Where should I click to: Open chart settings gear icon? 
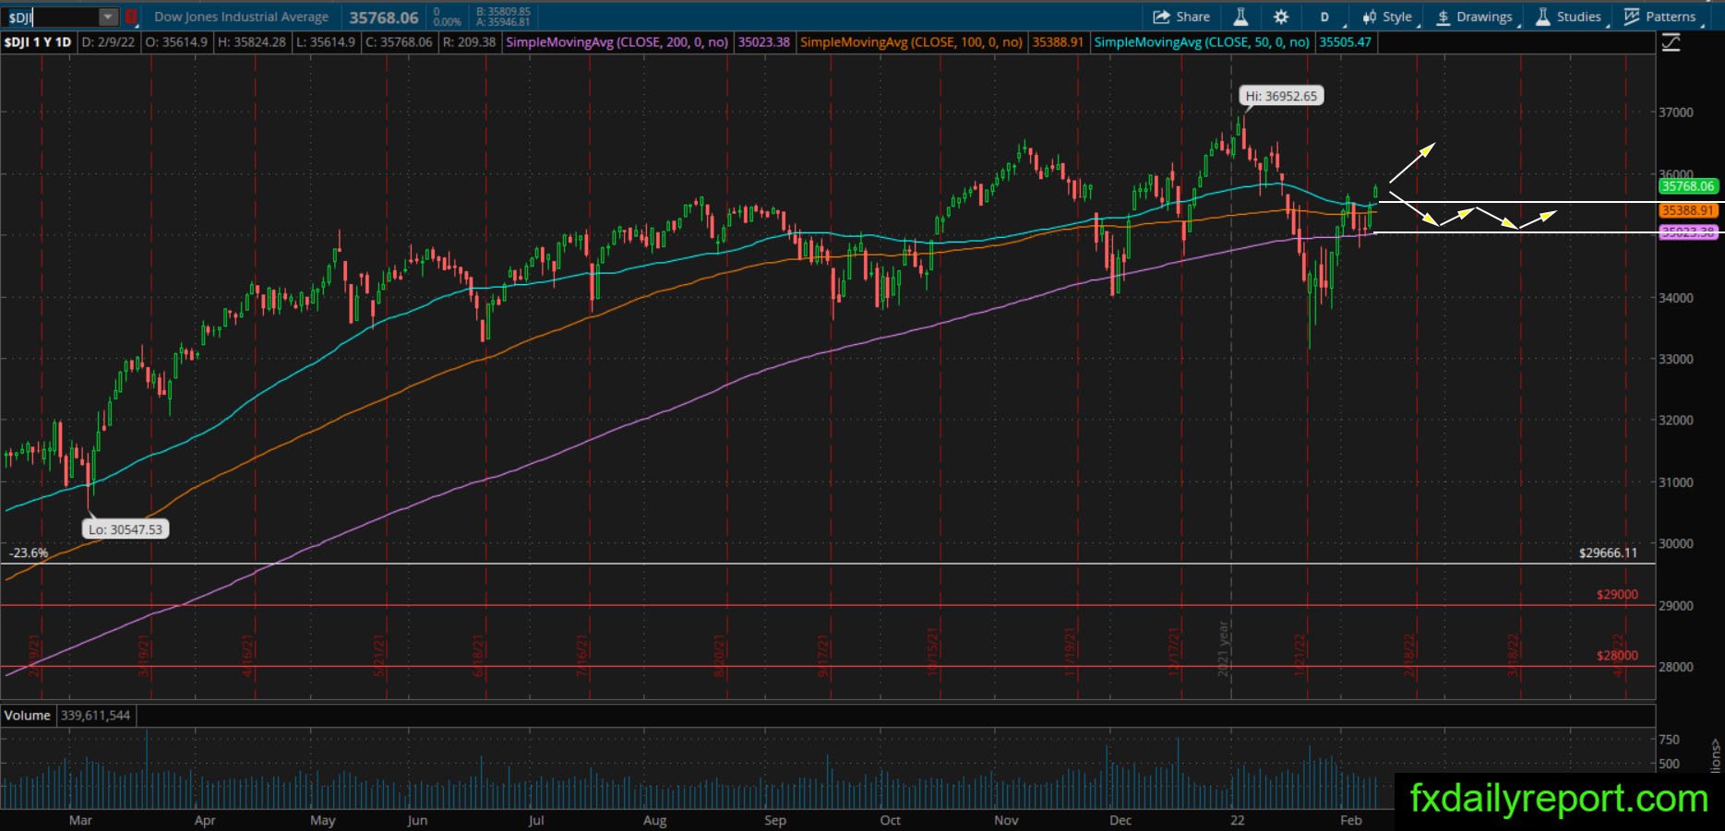point(1281,17)
